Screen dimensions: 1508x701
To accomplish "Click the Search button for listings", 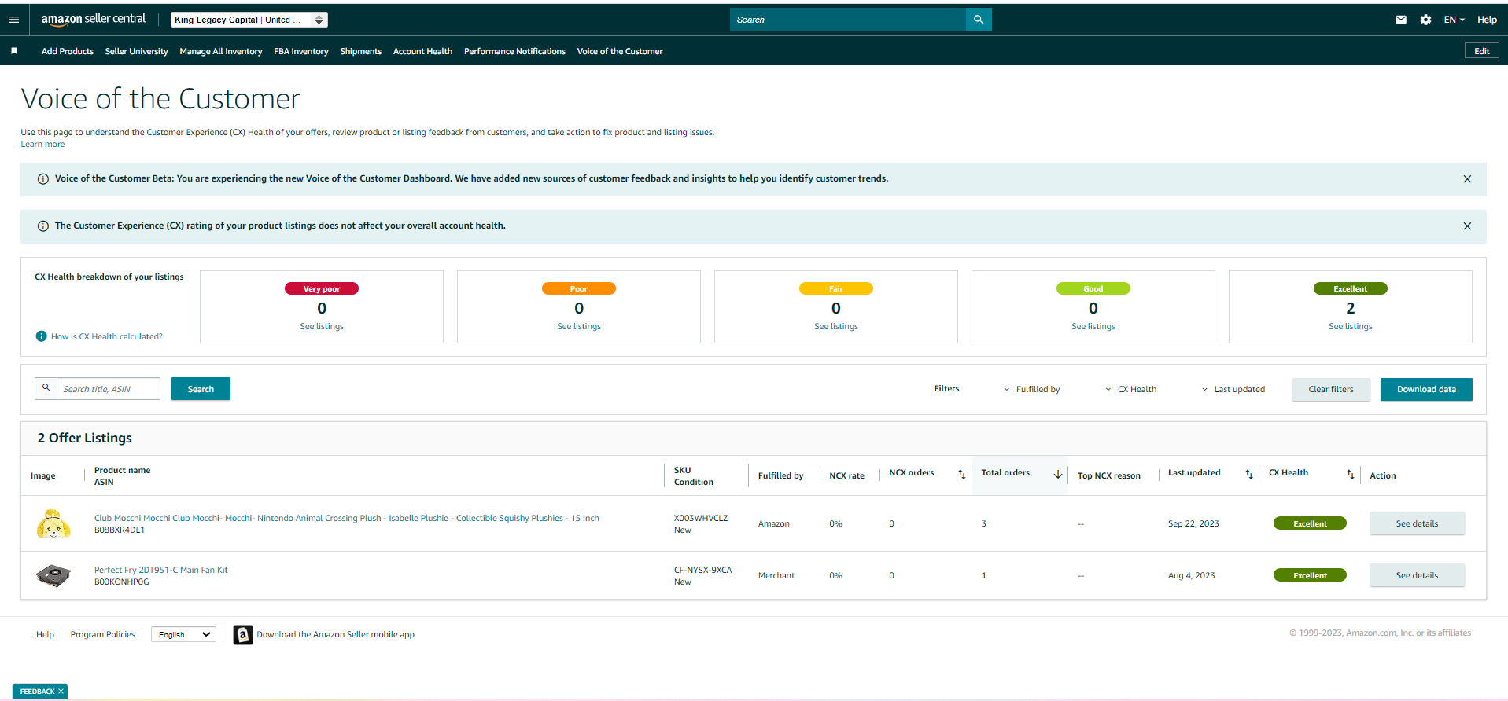I will (x=201, y=389).
